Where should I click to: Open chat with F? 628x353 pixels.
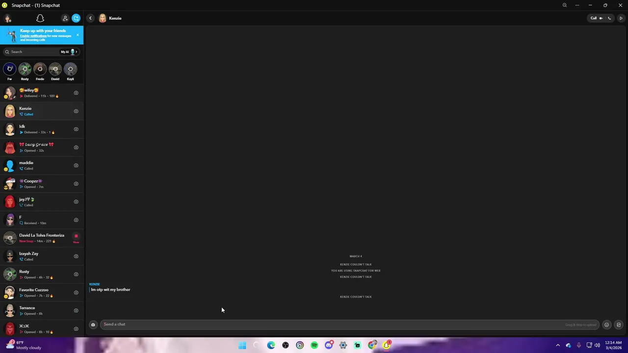pyautogui.click(x=42, y=220)
